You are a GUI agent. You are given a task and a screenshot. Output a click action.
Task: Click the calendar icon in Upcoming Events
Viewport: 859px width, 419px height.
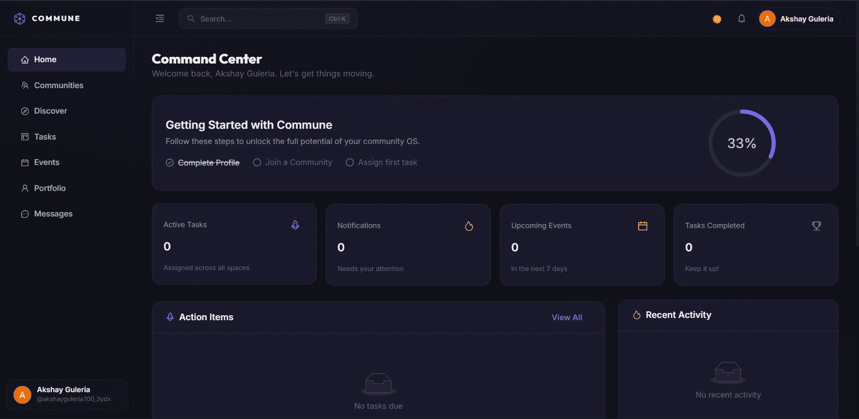(x=643, y=226)
